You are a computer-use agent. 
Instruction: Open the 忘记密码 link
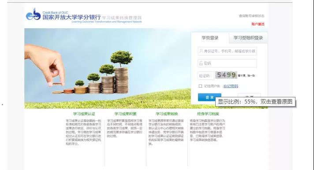pos(231,86)
